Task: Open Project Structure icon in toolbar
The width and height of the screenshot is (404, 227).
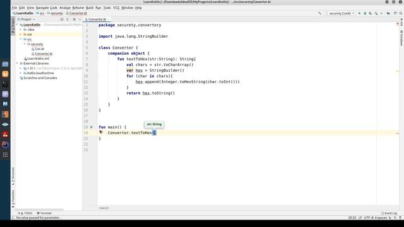Action: (389, 13)
